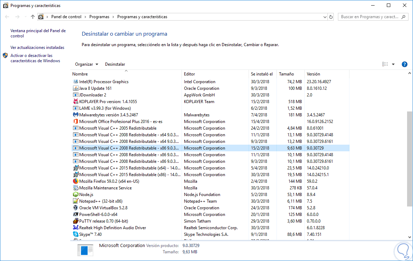413x261 pixels.
Task: Click the Microsoft Office Profesional Plus icon
Action: [76, 122]
